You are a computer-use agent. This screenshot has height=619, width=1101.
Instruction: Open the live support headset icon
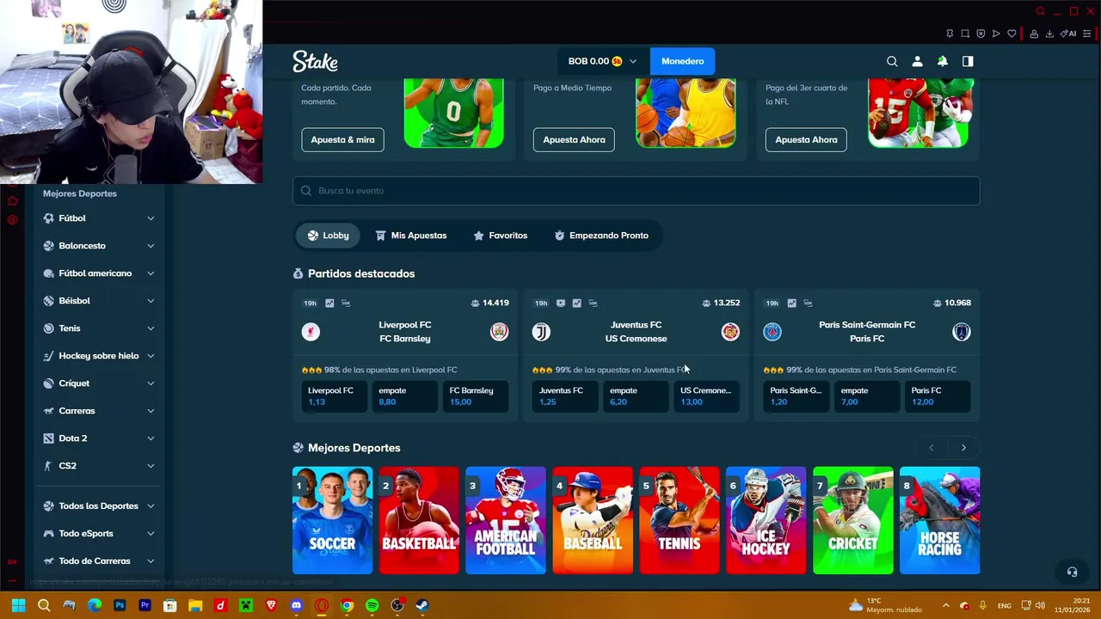[1072, 572]
